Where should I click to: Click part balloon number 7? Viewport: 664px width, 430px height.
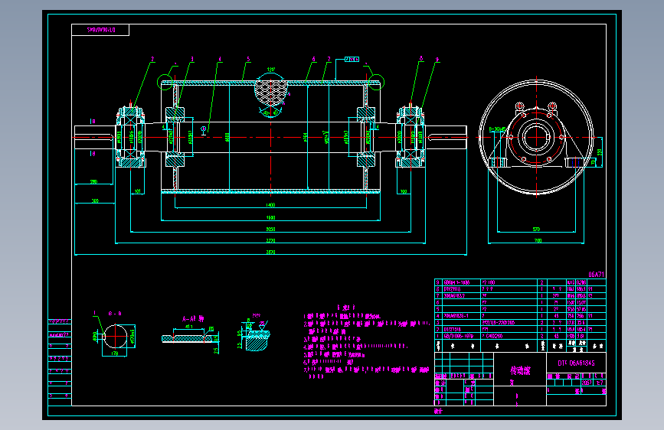click(x=329, y=59)
